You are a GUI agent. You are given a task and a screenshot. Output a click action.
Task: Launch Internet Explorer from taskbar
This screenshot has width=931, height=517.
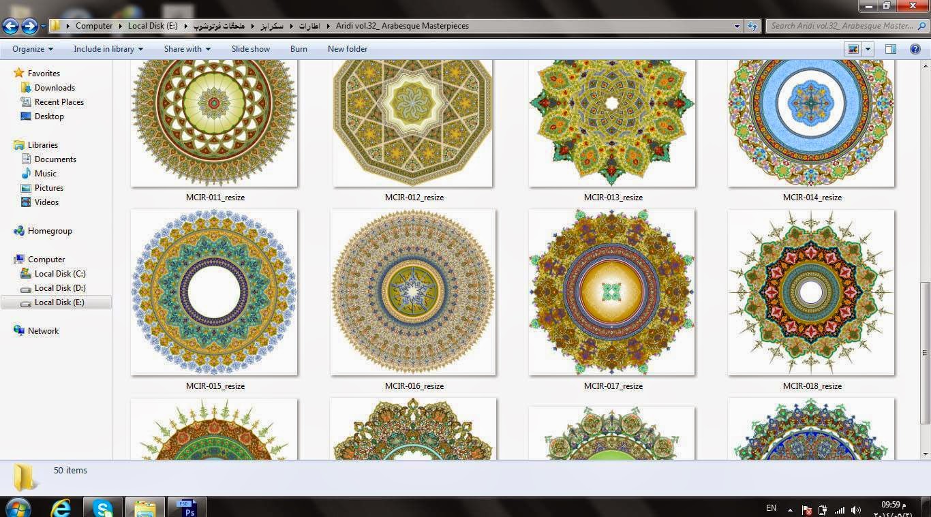[x=61, y=507]
